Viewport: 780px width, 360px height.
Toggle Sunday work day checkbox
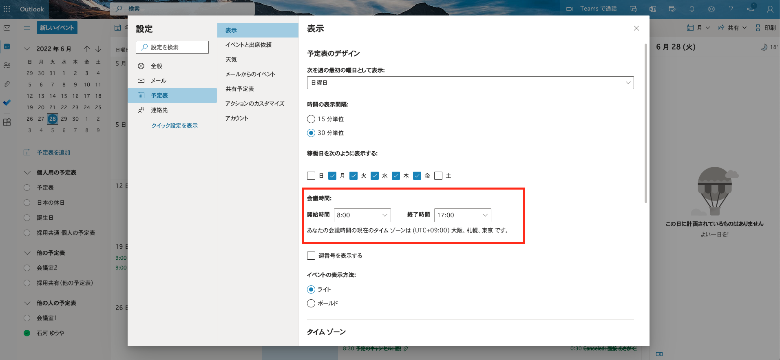click(311, 176)
